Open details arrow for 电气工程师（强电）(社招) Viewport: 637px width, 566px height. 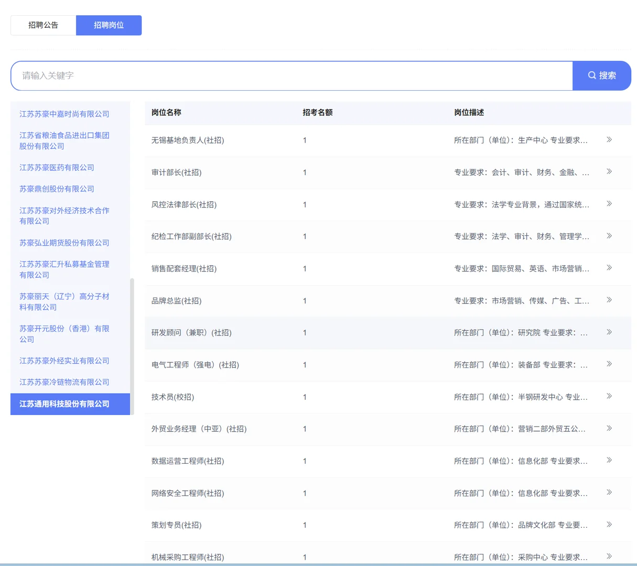(609, 364)
